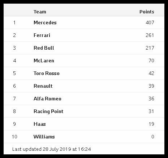
Task: Click position number 10 in rankings
Action: coord(14,137)
